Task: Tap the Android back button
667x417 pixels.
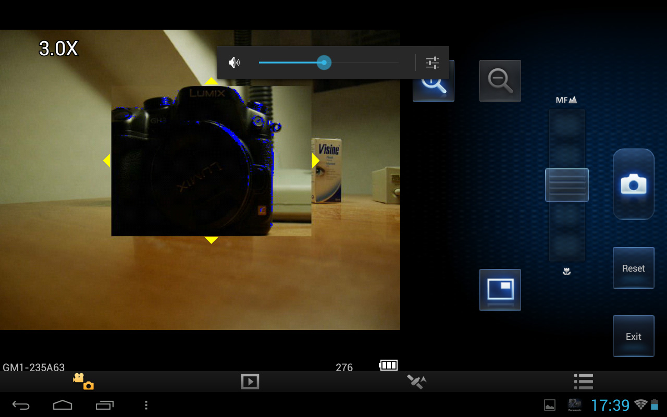Action: pos(21,405)
